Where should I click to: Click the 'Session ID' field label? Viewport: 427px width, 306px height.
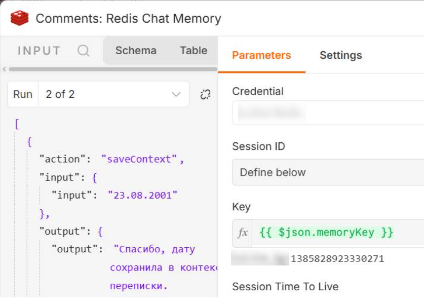pos(258,146)
